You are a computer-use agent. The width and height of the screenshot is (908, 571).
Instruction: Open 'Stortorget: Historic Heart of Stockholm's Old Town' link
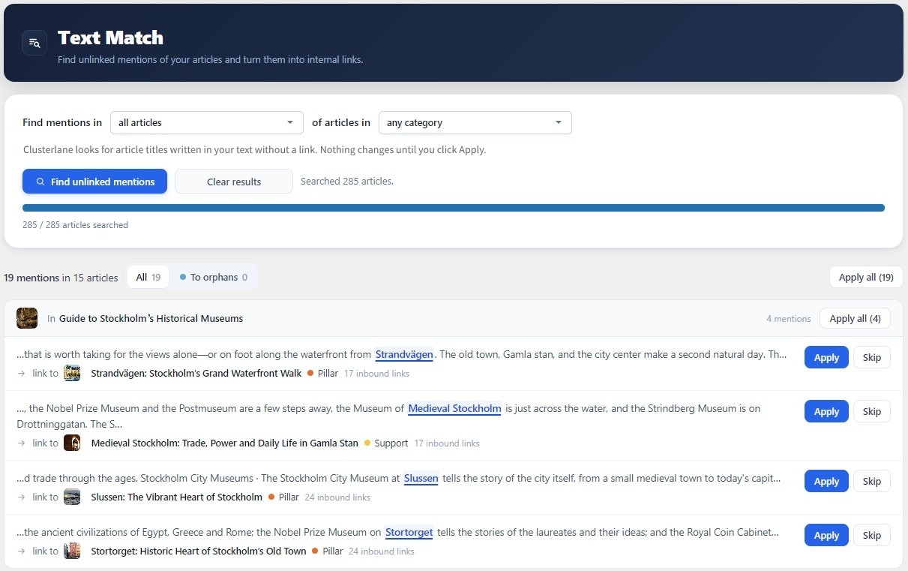[199, 551]
